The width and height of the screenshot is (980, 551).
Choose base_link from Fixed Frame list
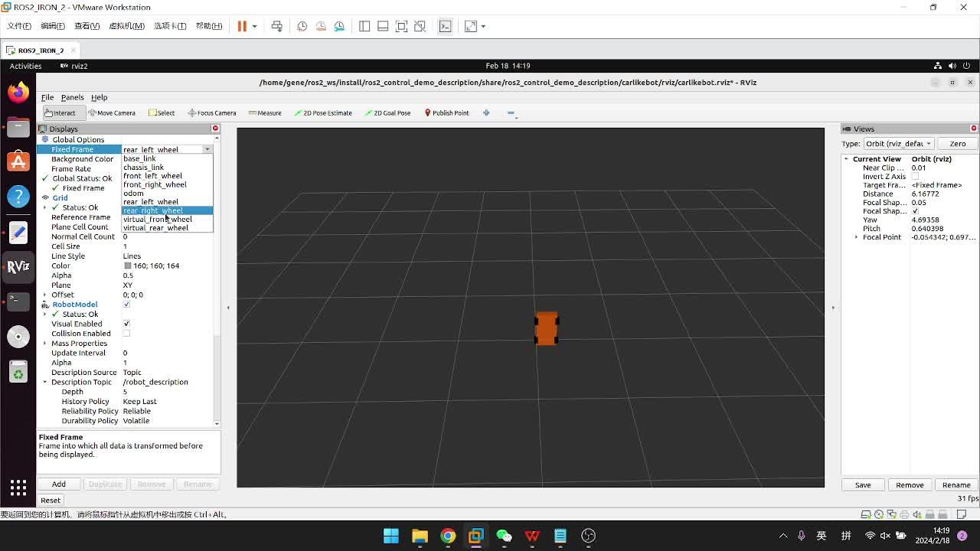coord(139,158)
